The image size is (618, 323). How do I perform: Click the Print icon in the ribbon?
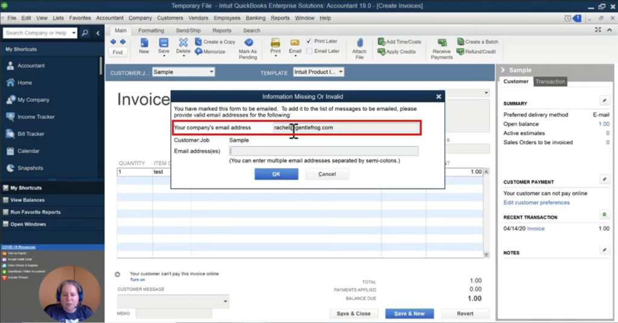275,43
